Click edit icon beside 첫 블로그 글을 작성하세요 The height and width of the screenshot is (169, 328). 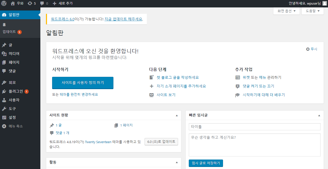[152, 77]
